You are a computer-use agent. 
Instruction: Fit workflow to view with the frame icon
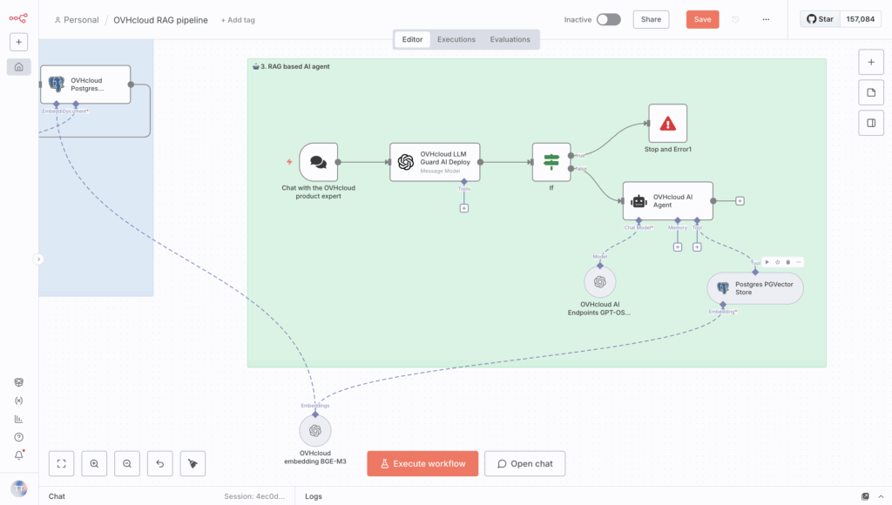61,464
